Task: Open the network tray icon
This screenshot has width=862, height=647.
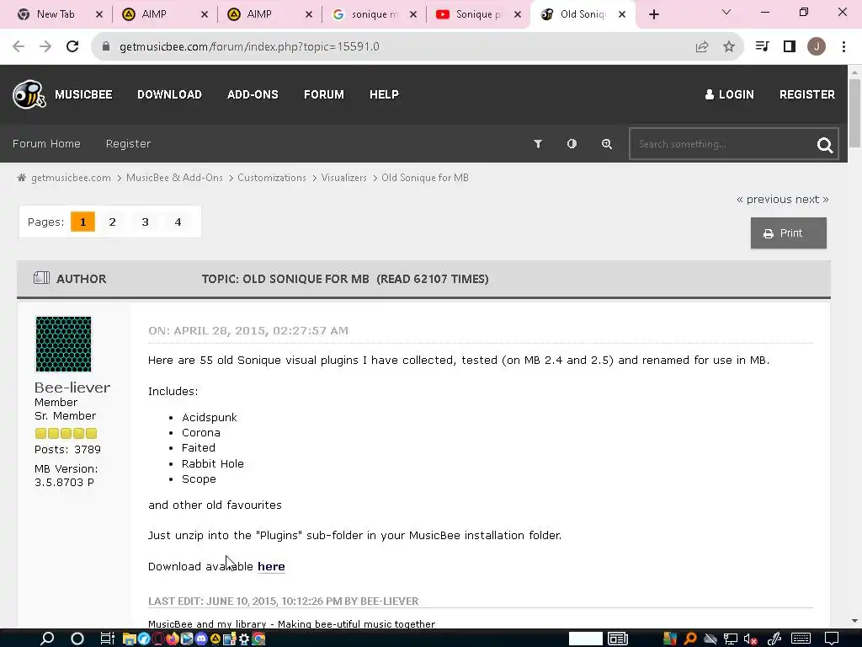Action: click(x=730, y=639)
